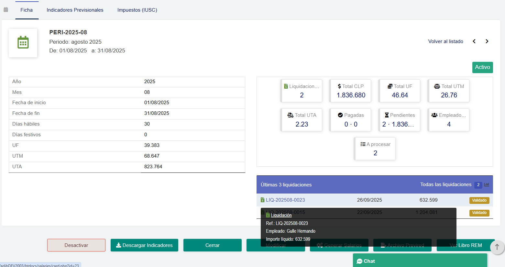Click the green calendar period icon
Viewport: 505px width, 267px height.
23,43
